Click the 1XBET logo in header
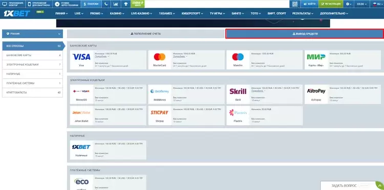The height and width of the screenshot is (190, 384). coord(17,13)
